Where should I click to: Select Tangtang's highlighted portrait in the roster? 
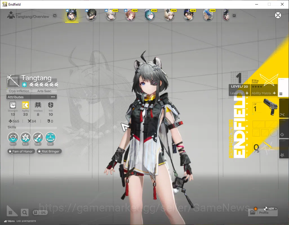pyautogui.click(x=72, y=15)
